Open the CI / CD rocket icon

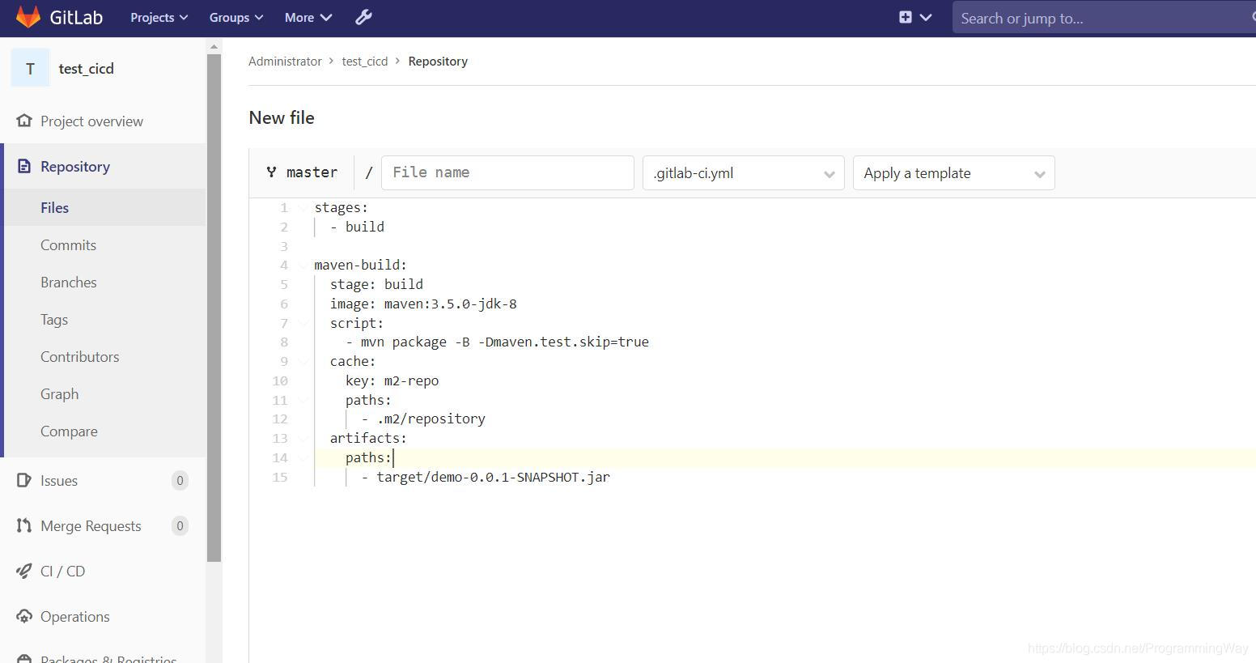[23, 571]
